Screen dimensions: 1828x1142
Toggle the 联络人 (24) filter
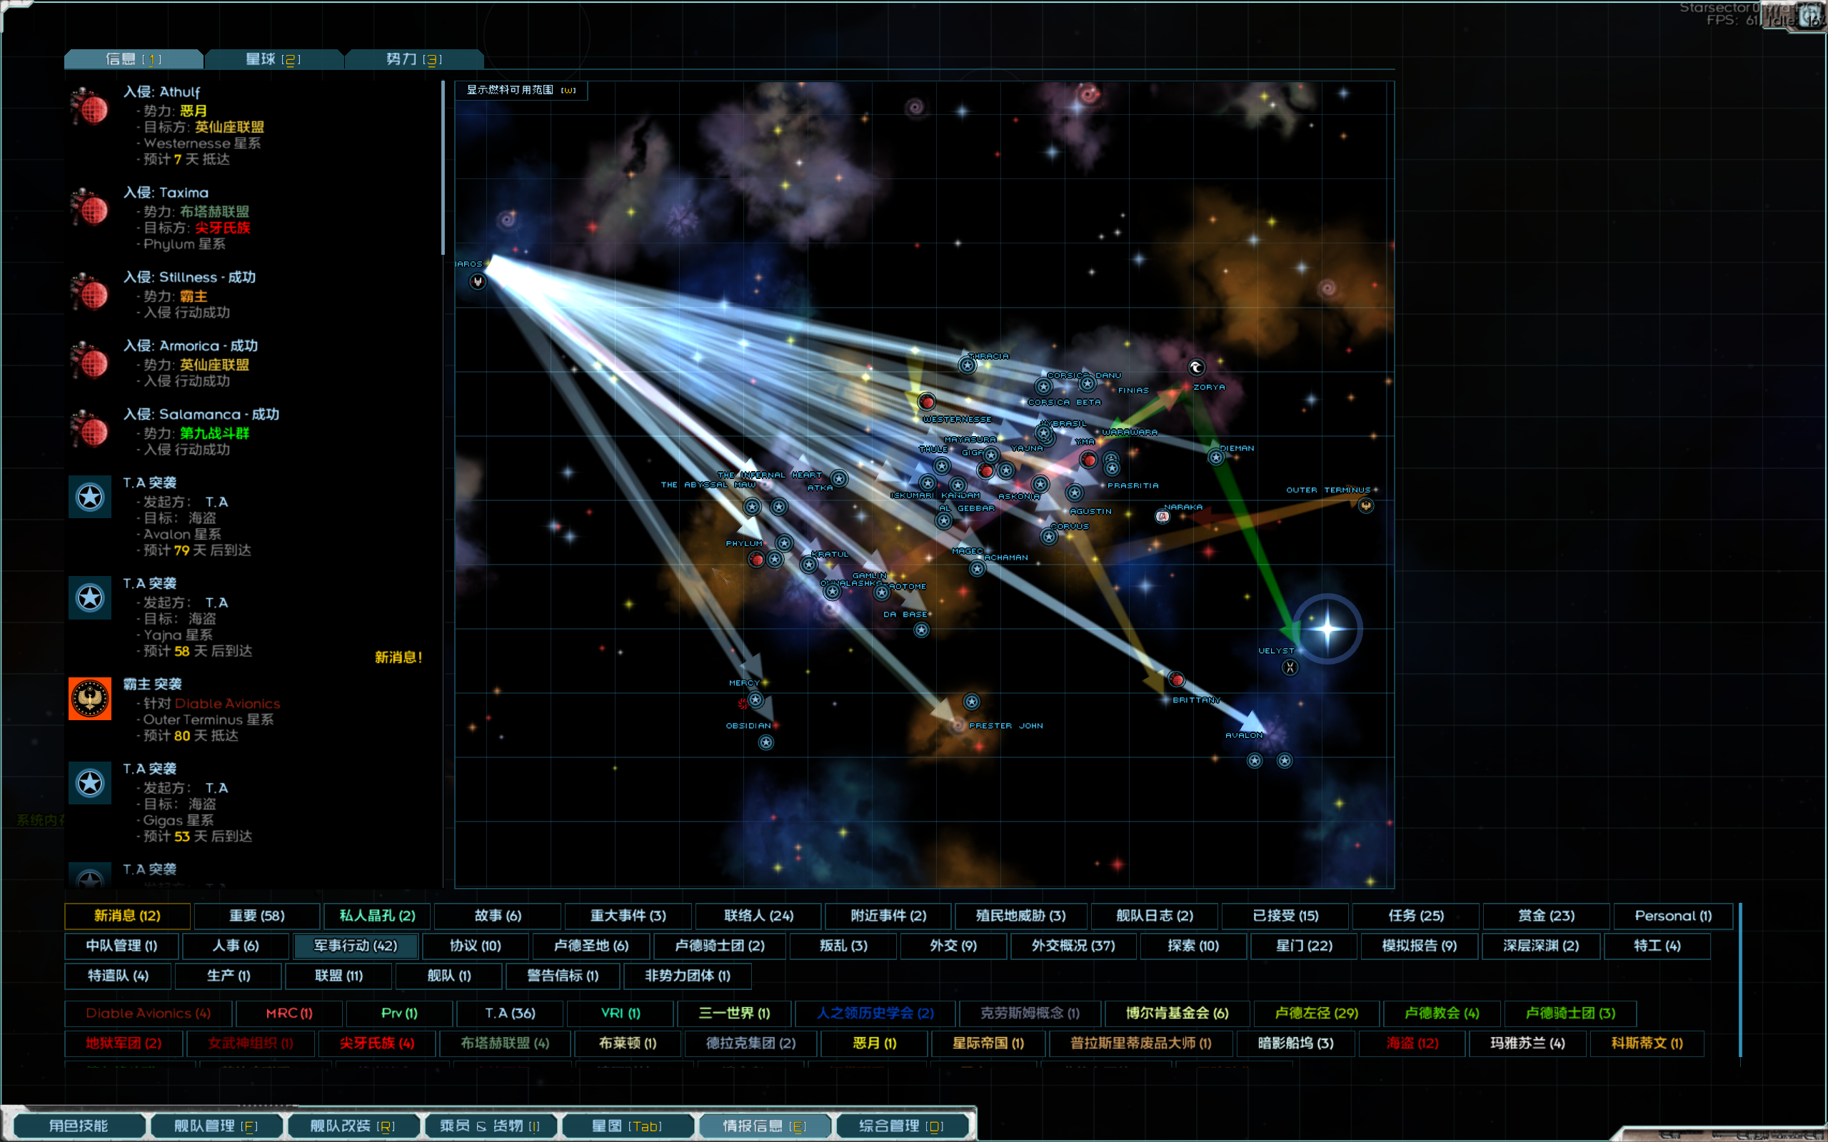pos(758,916)
